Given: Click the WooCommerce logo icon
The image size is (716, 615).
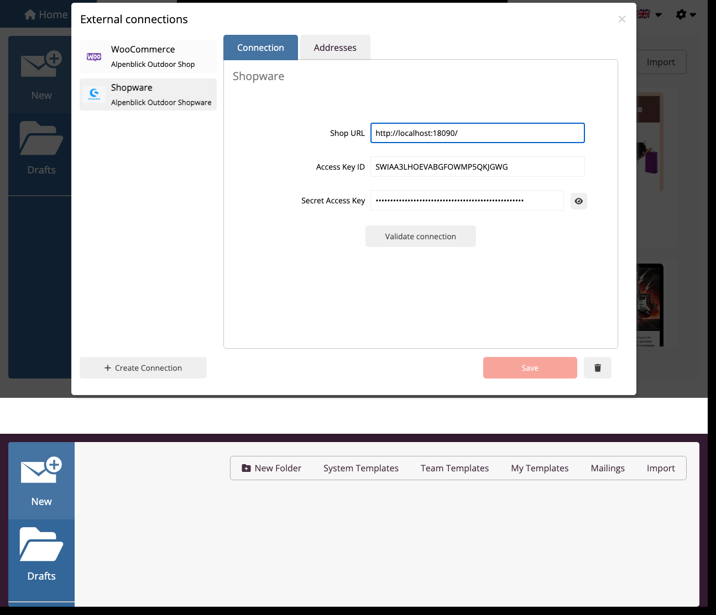Looking at the screenshot, I should (94, 57).
